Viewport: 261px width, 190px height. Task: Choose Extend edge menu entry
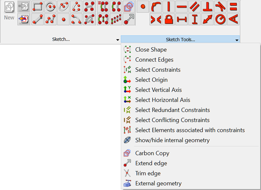click(190, 163)
